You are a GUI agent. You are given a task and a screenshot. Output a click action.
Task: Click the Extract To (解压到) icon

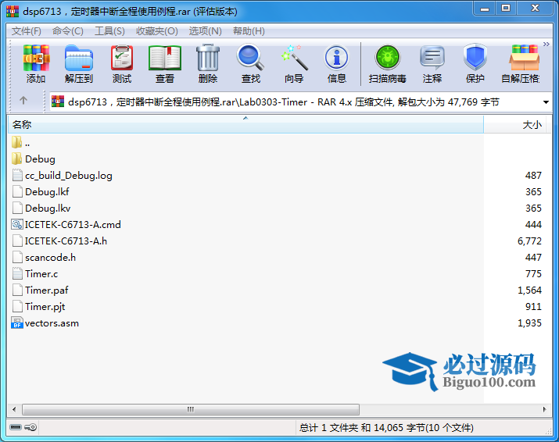[78, 63]
